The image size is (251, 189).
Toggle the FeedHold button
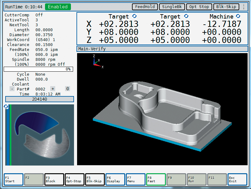click(145, 7)
